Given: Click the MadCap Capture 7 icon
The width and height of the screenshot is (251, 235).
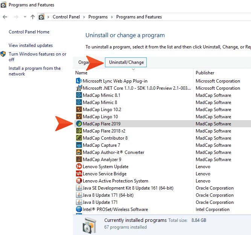Looking at the screenshot, I should click(79, 145).
